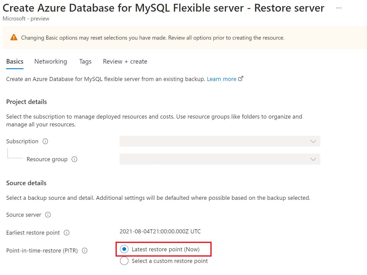Screen dimensions: 367x275
Task: Click the Source server info icon
Action: click(48, 215)
